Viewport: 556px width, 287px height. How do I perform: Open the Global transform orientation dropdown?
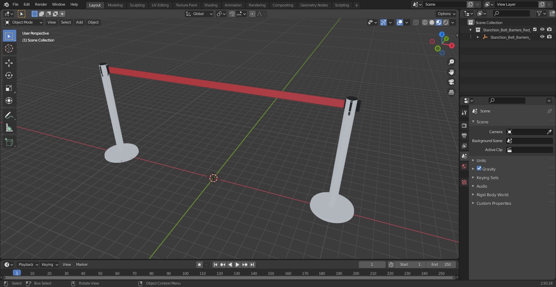coord(199,14)
